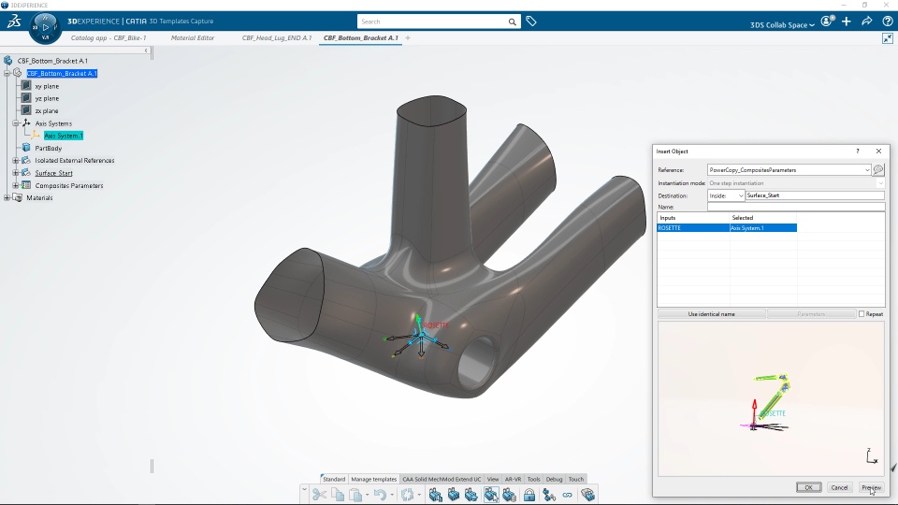The width and height of the screenshot is (898, 505).
Task: Click OK in Insert Object dialog
Action: coord(808,487)
